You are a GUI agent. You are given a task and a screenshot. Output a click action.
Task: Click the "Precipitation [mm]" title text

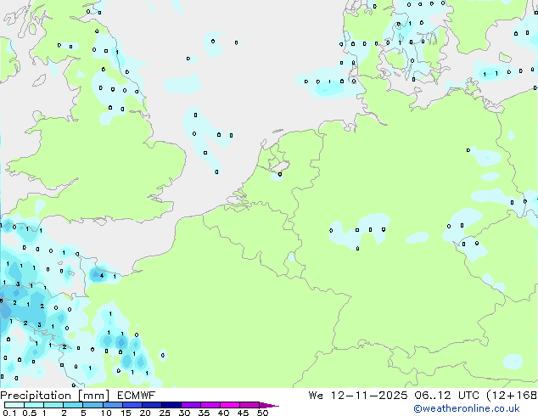point(55,396)
